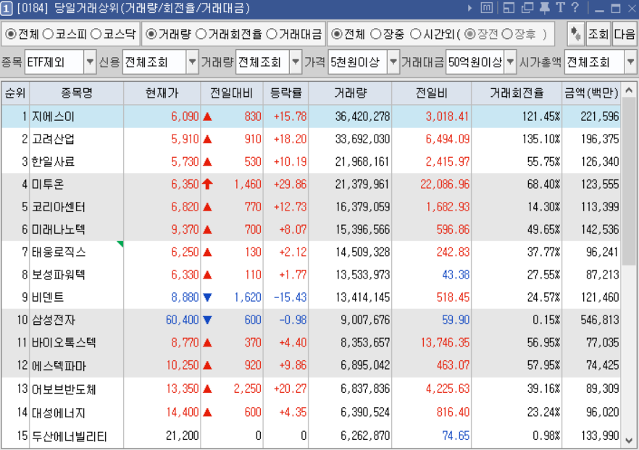Select the 거래대금 radio button
This screenshot has height=450, width=639.
272,34
